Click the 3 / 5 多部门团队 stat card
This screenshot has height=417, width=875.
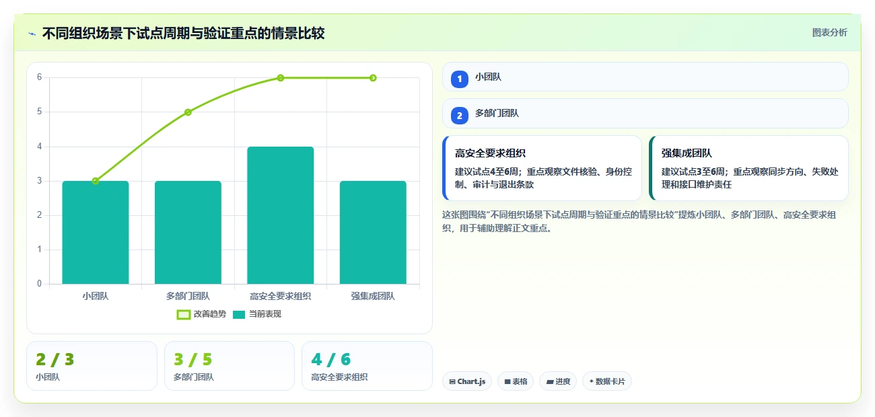tap(230, 366)
